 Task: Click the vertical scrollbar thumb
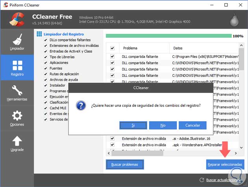pyautogui.click(x=241, y=59)
